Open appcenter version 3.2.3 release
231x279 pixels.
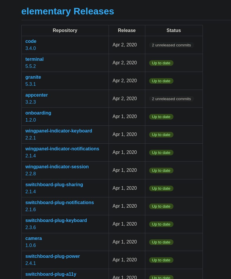click(31, 102)
